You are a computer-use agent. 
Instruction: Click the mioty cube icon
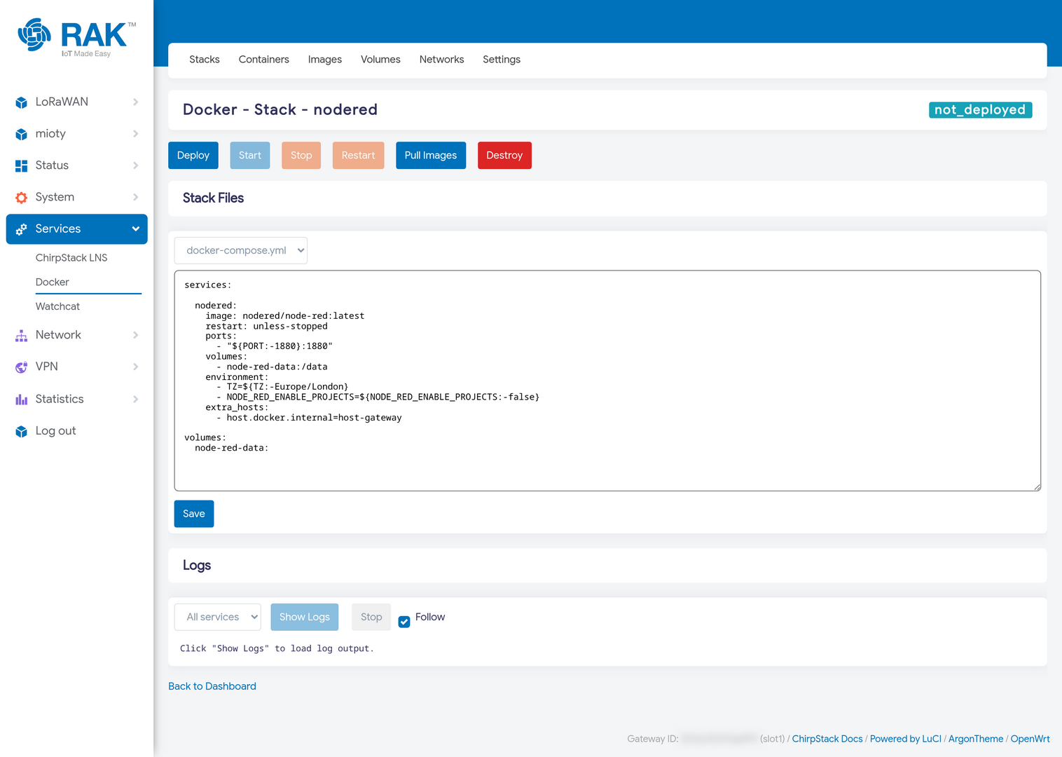21,134
